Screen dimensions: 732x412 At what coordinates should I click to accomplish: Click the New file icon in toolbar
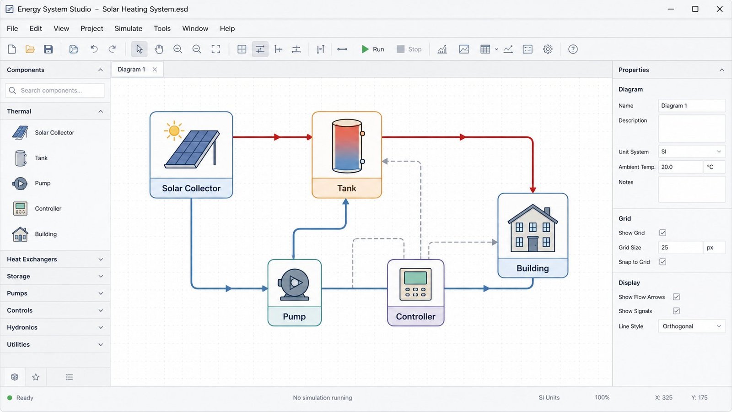click(12, 49)
